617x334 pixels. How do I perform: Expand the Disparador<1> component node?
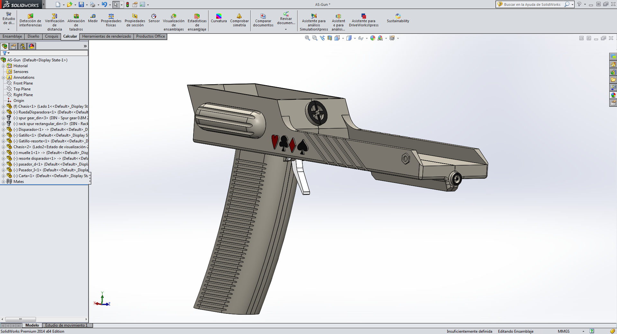(x=3, y=130)
